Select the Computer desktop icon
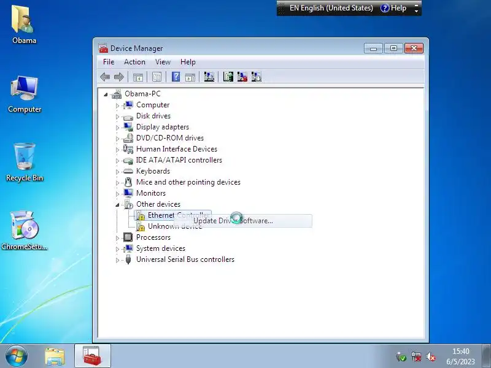Viewport: 491px width, 368px height. (25, 94)
